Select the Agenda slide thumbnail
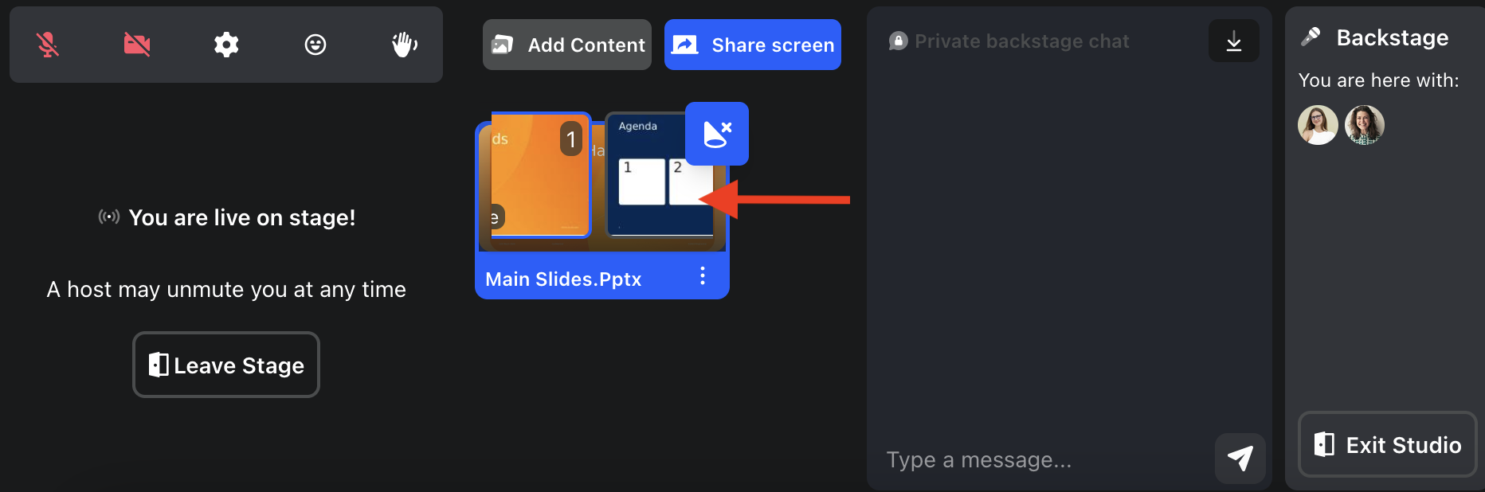Image resolution: width=1485 pixels, height=492 pixels. click(660, 175)
